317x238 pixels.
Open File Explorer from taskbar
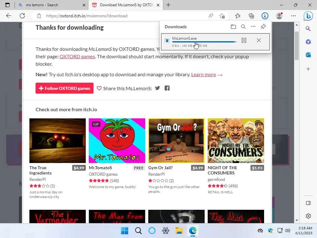[x=179, y=231]
